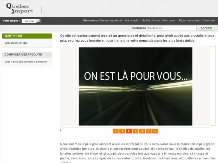Viewport: 218px width, 163px height.
Task: Click the 'Recherche' label
Action: click(x=139, y=28)
